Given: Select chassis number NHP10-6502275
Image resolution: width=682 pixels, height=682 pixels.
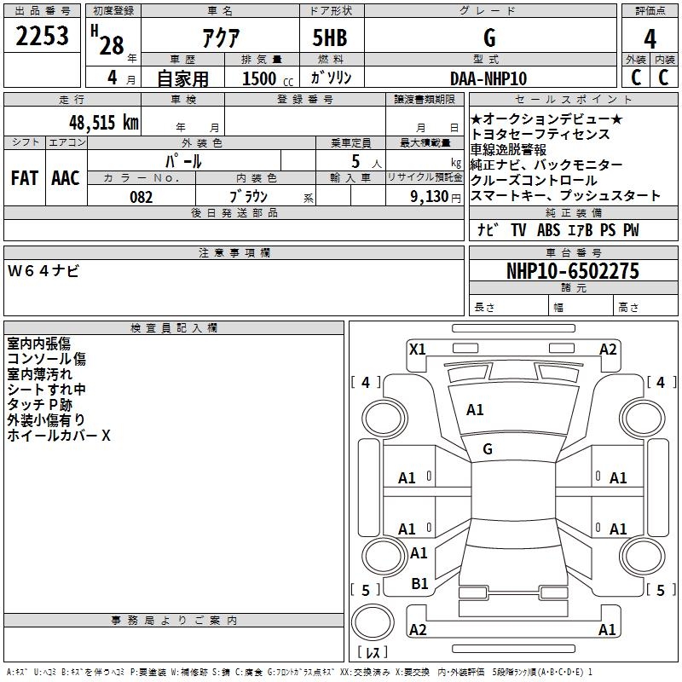Looking at the screenshot, I should [572, 272].
